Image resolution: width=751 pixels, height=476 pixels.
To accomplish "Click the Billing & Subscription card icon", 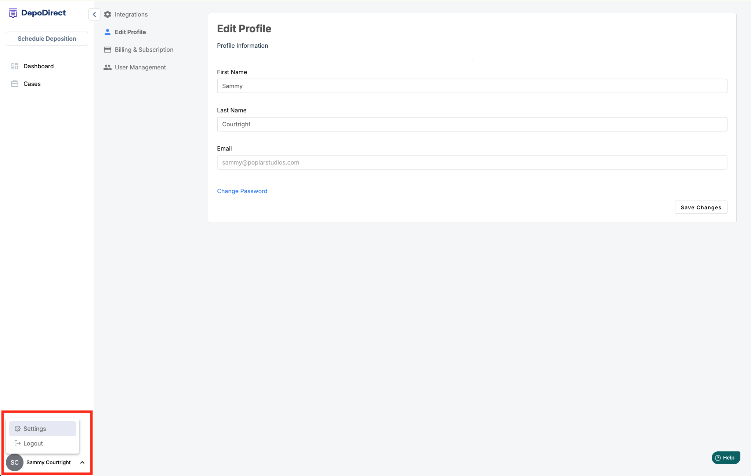I will (x=108, y=50).
